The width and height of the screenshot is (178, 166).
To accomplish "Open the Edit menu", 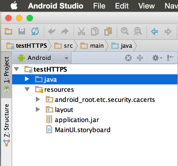I will [x=122, y=6].
